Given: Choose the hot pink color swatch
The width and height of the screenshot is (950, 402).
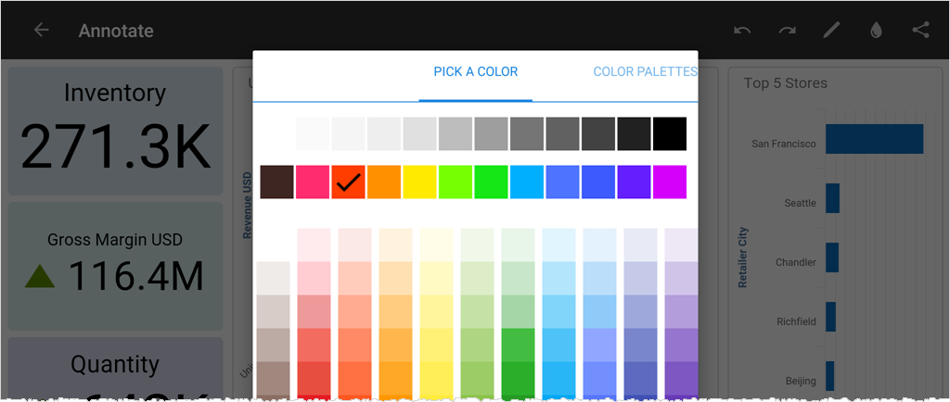Looking at the screenshot, I should [313, 182].
